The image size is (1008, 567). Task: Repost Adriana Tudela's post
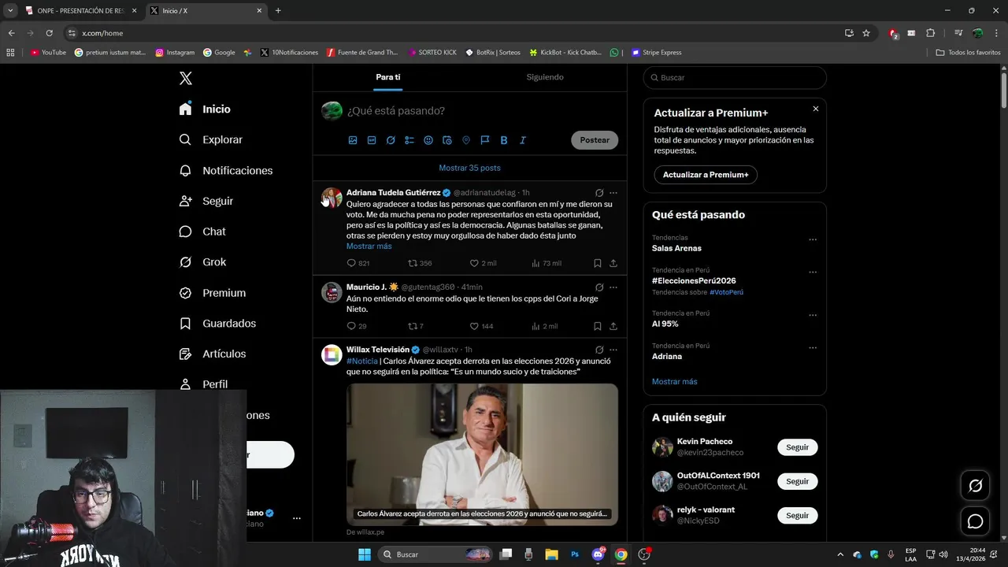pos(420,263)
